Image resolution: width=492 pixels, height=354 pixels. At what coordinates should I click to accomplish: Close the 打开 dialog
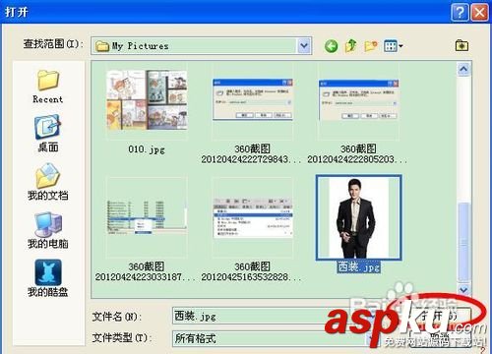click(x=479, y=13)
